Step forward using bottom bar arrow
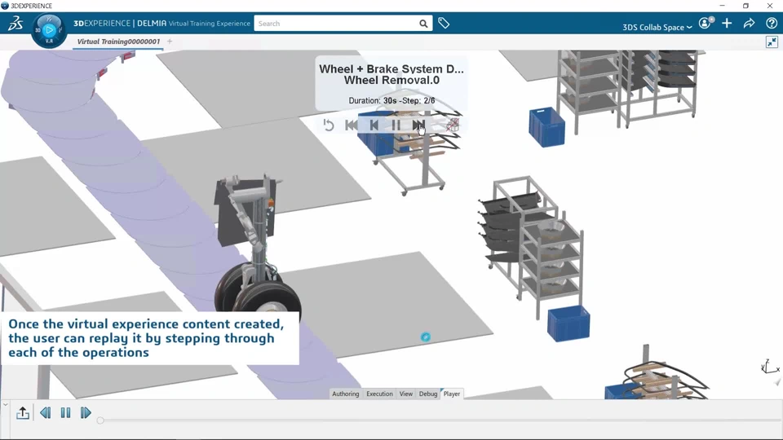The image size is (783, 440). click(86, 412)
